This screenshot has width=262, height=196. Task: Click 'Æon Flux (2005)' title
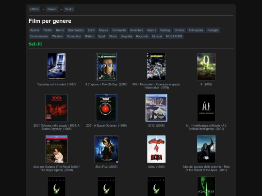(x=106, y=166)
